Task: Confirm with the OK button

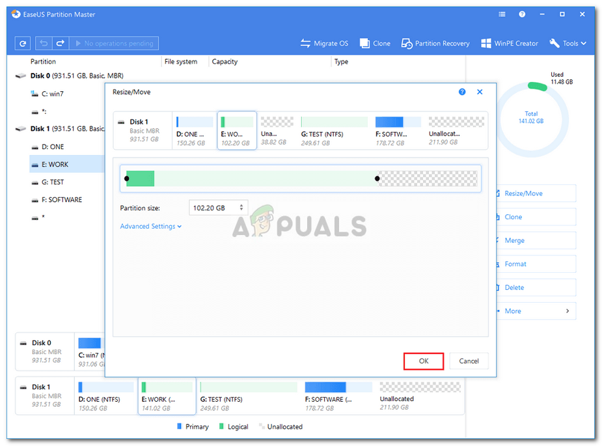Action: [424, 361]
